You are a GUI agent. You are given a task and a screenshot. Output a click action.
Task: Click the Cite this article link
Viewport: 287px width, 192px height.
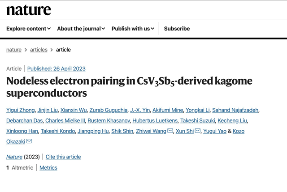pos(63,157)
